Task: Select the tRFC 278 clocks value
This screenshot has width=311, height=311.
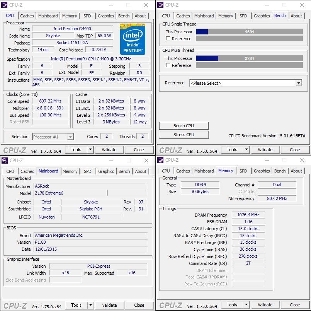Action: coord(248,256)
